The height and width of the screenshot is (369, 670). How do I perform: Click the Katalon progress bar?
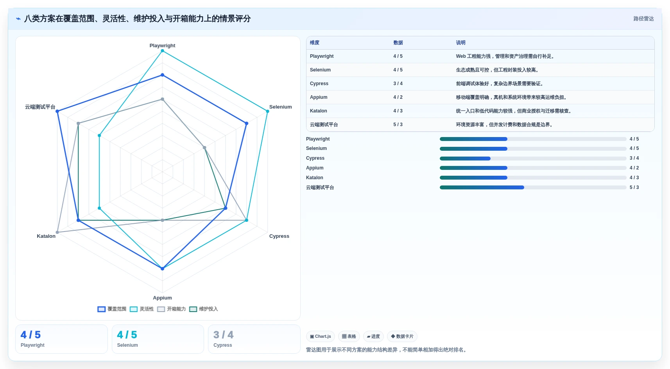(x=533, y=178)
